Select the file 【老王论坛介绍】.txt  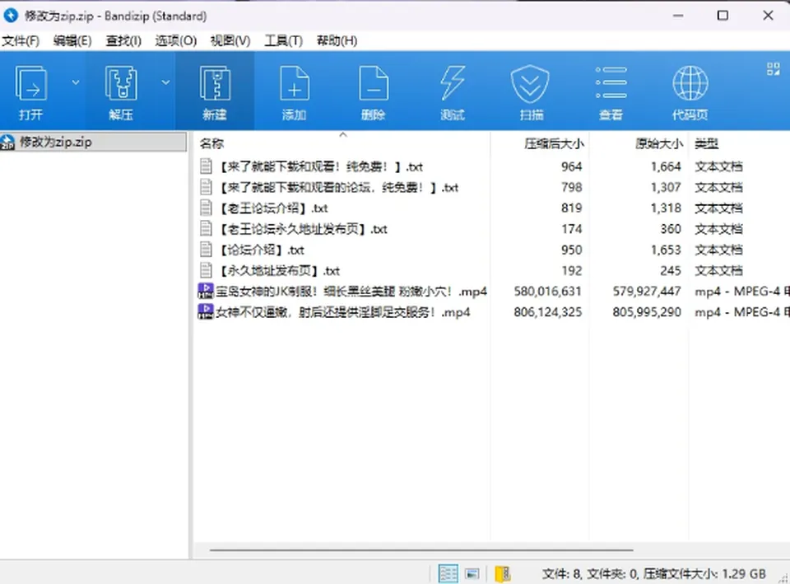point(273,208)
